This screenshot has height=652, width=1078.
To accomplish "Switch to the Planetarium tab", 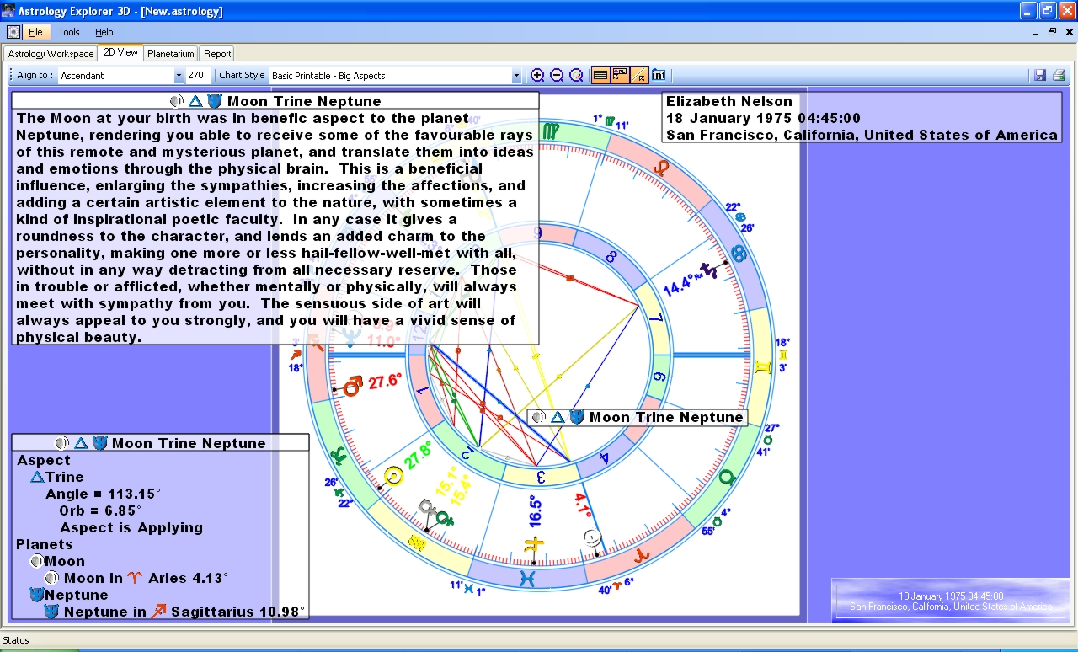I will [171, 54].
